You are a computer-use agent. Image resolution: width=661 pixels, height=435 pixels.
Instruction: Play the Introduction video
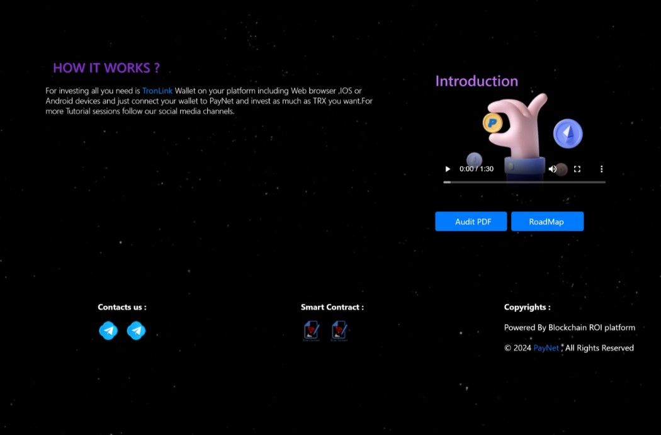448,169
